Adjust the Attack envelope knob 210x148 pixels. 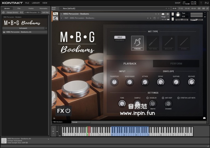(x=145, y=82)
